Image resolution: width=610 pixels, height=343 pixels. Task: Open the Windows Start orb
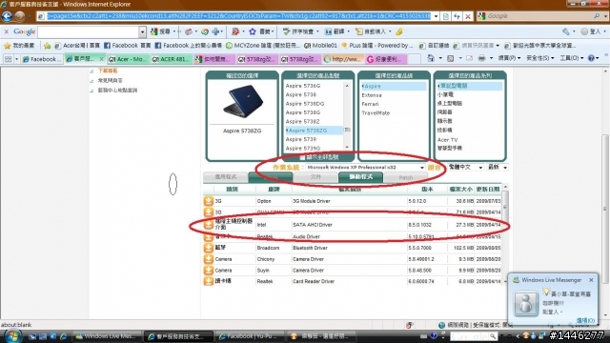[12, 336]
